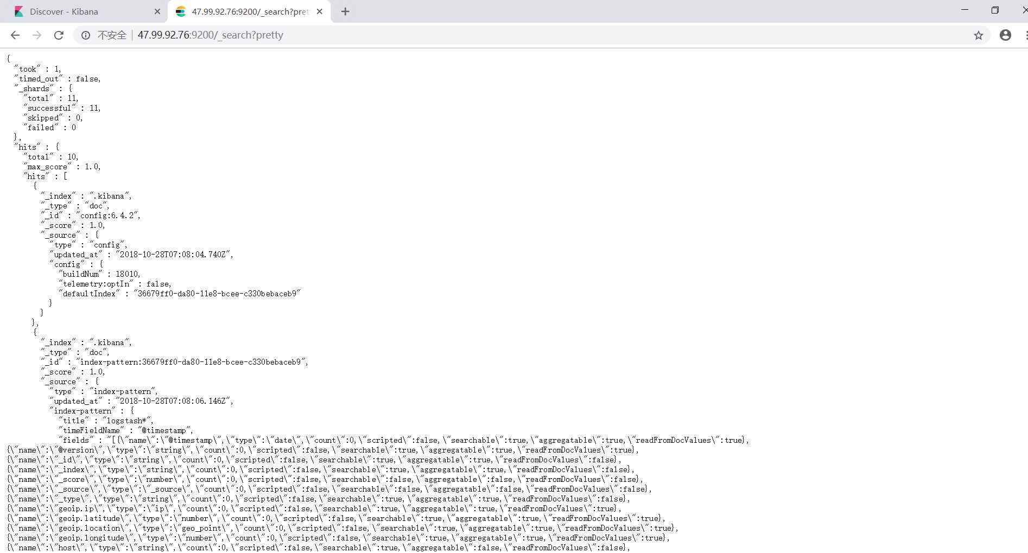1028x553 pixels.
Task: Click the geoip.location field definition line
Action: [x=342, y=528]
